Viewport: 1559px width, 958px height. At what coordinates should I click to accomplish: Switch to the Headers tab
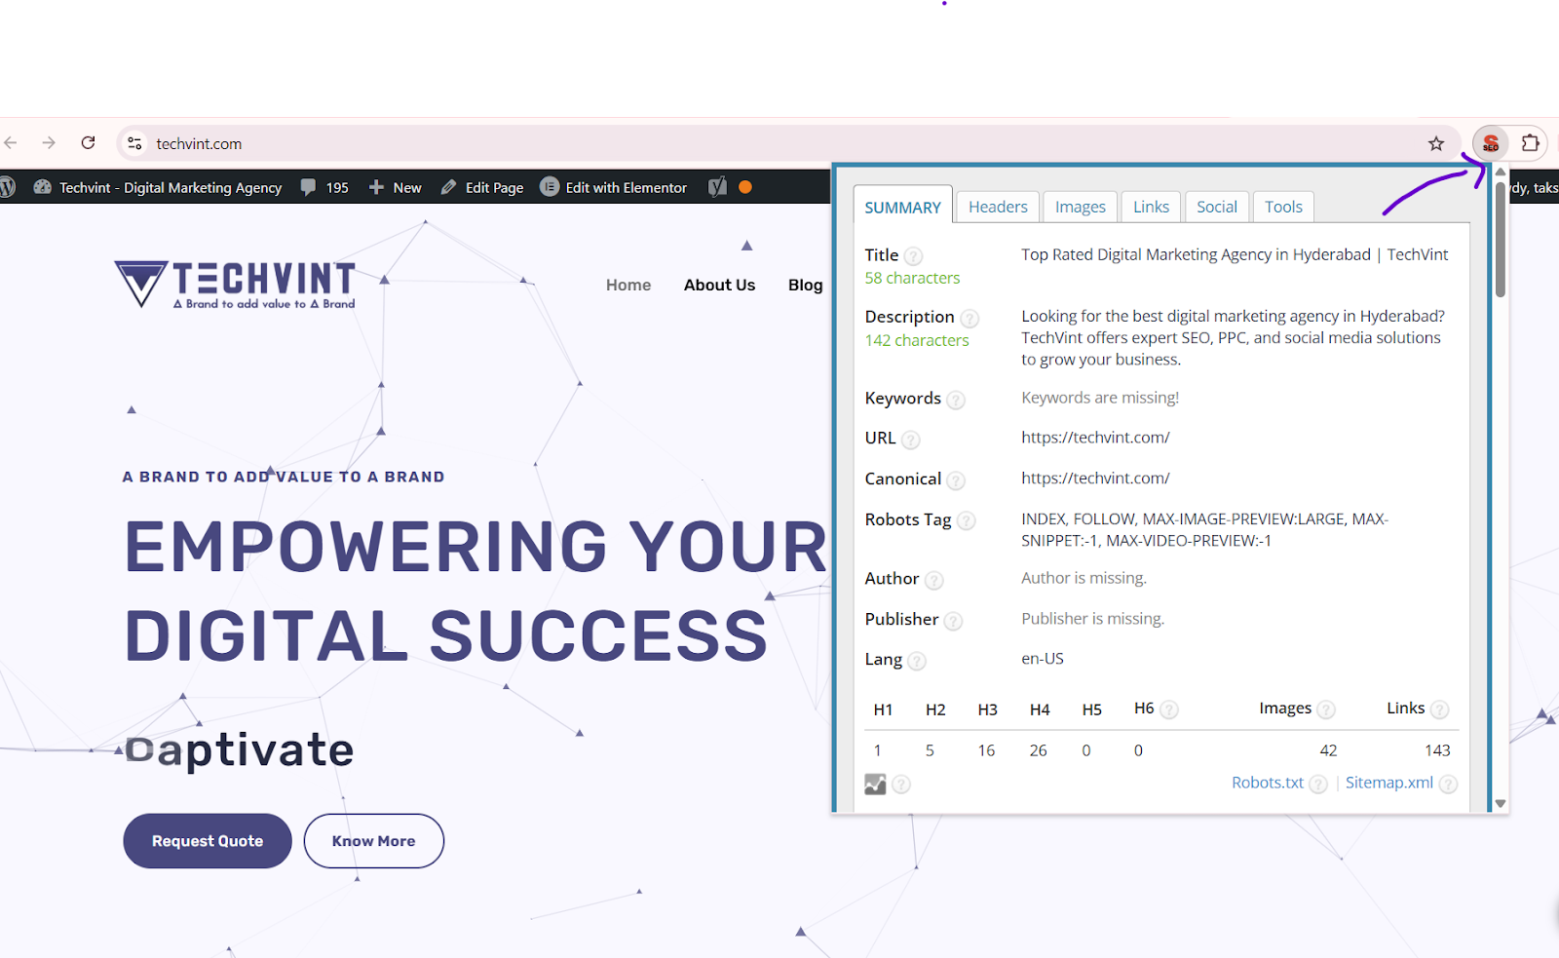(998, 207)
